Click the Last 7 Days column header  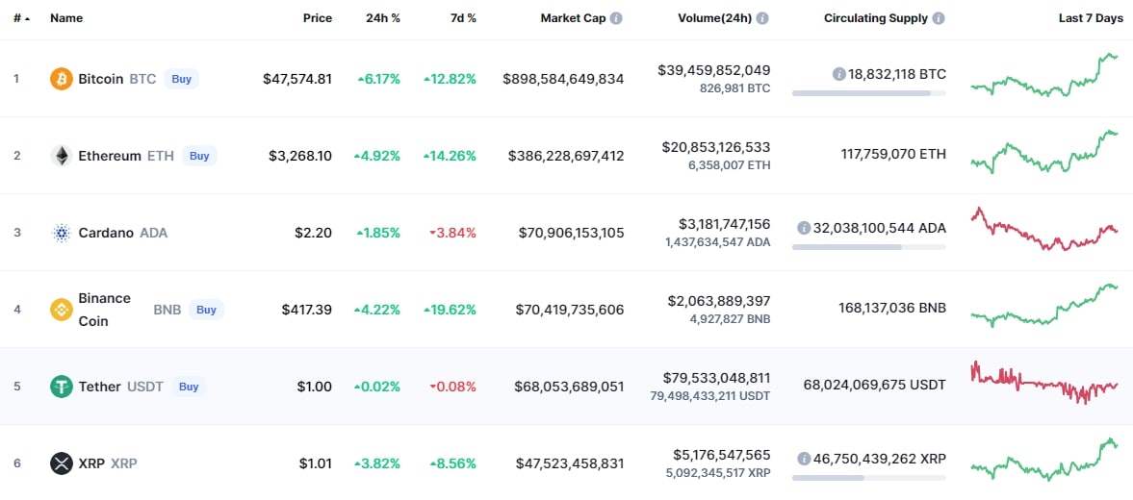point(1091,18)
